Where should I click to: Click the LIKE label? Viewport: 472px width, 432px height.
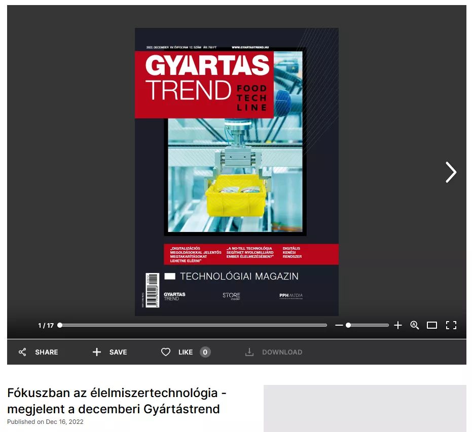click(x=186, y=352)
